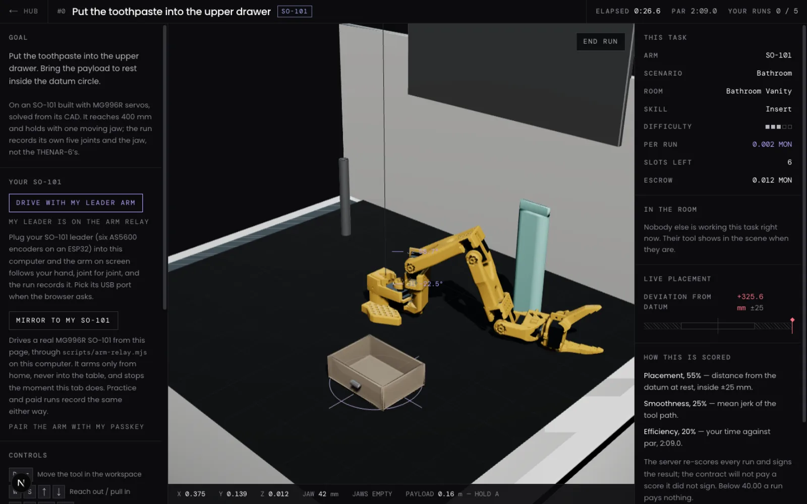Click the JAWS EMPTY status
The height and width of the screenshot is (504, 807).
point(372,494)
